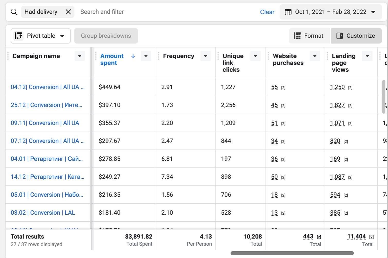Click total website purchases 443
The width and height of the screenshot is (388, 258).
tap(308, 237)
